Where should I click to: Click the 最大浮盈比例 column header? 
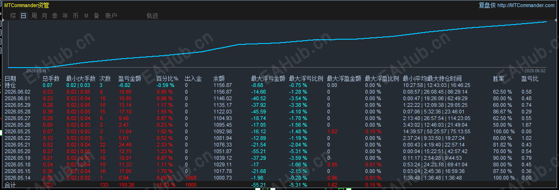tap(382, 78)
